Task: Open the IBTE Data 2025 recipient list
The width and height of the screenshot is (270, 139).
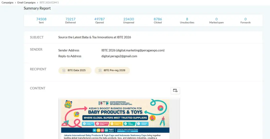Action: pyautogui.click(x=75, y=70)
